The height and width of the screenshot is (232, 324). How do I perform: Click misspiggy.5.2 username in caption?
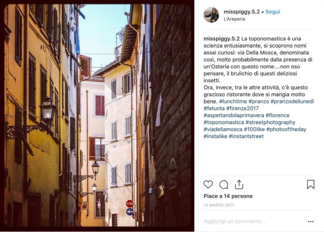[x=222, y=39]
